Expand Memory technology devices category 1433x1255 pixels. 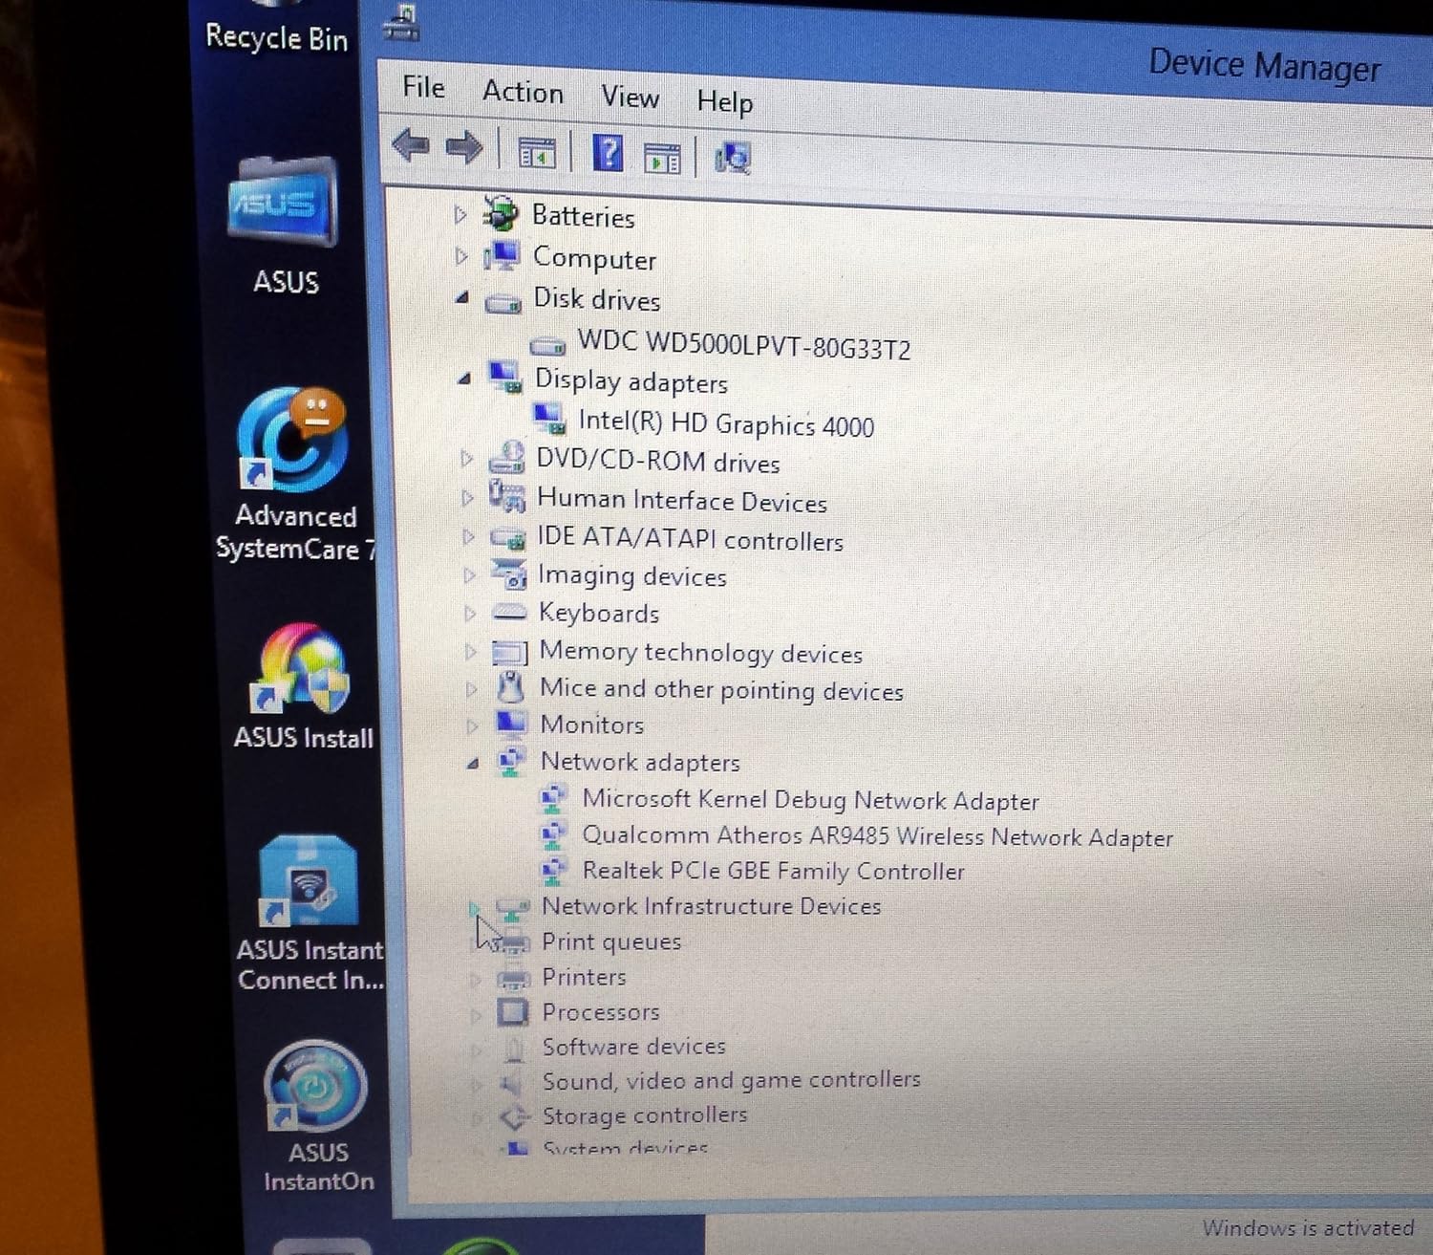click(x=471, y=651)
